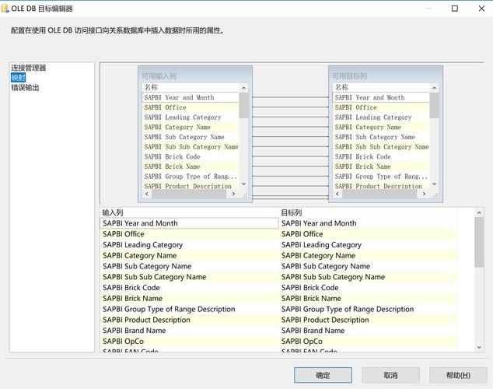Screen dimensions: 493x389
Task: Click the 取消 button
Action: tap(390, 375)
